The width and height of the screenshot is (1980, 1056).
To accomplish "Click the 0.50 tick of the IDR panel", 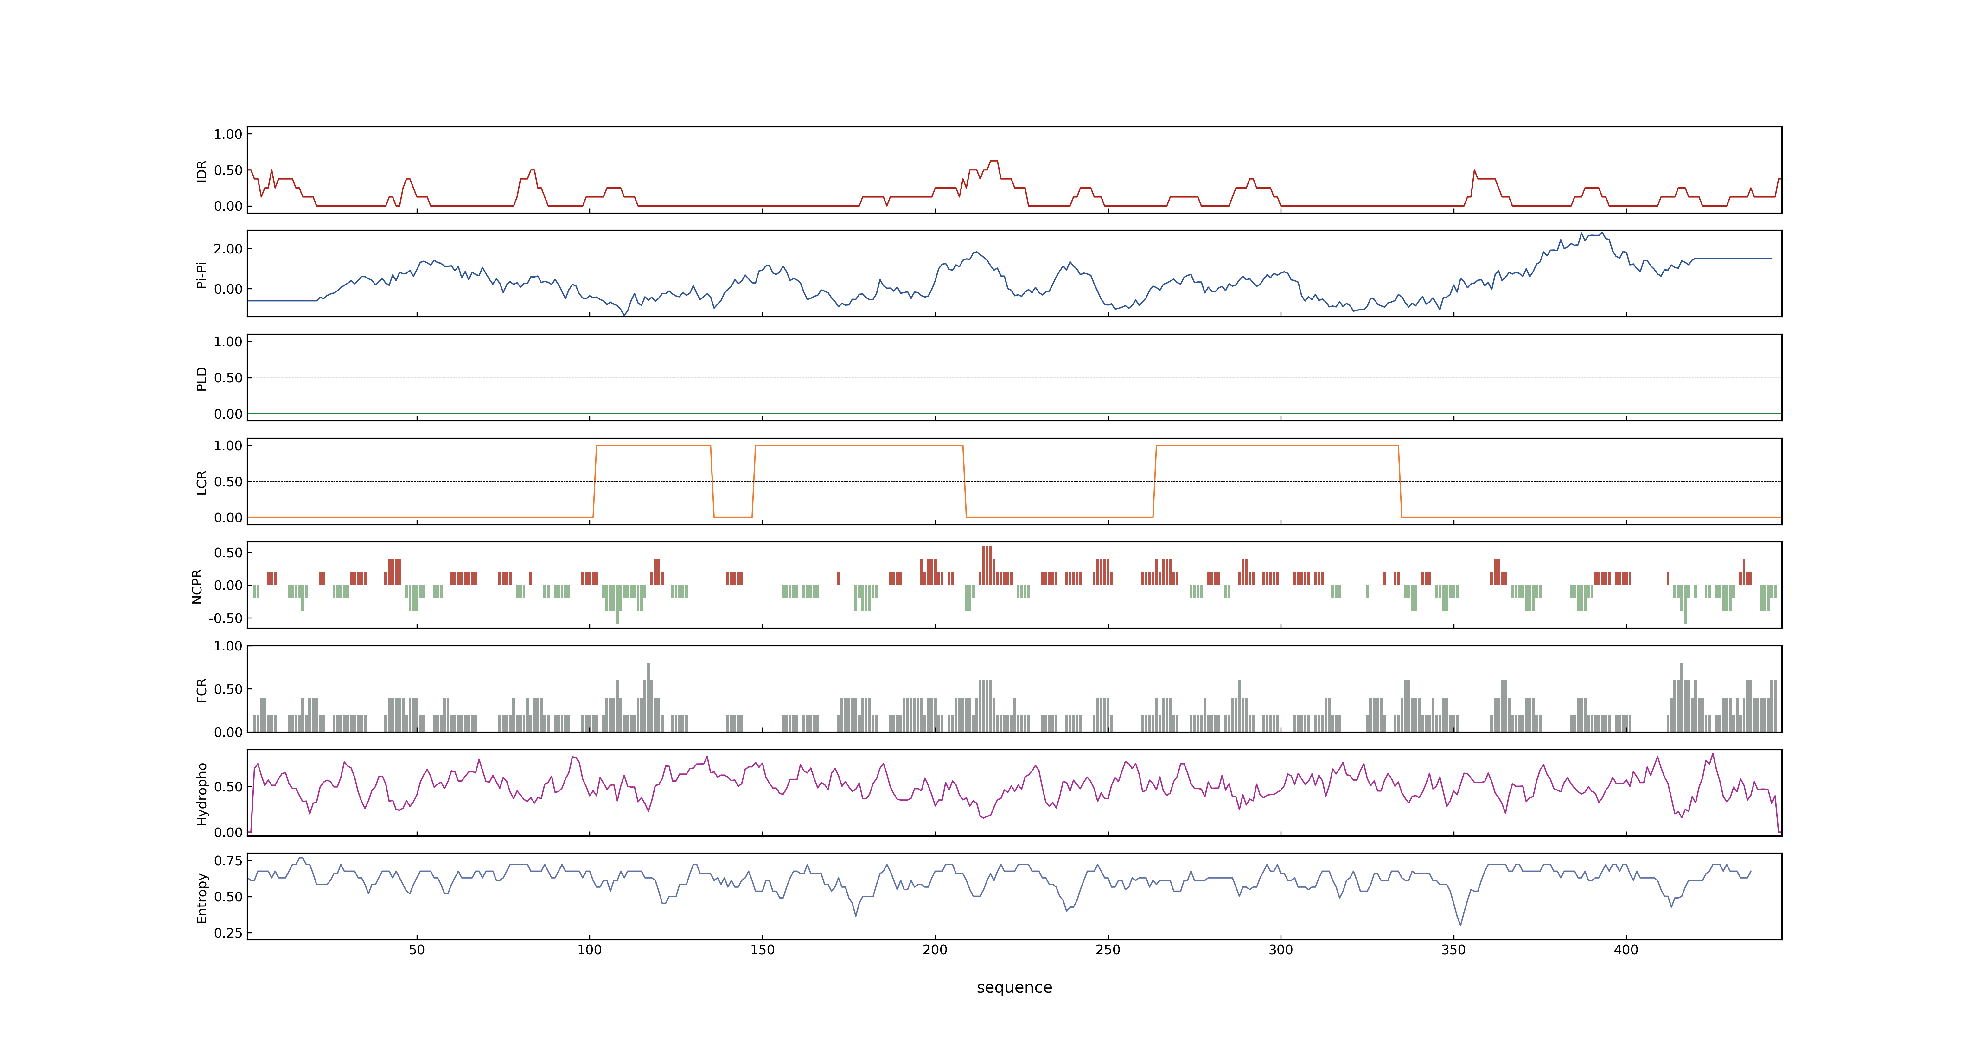I will 228,171.
